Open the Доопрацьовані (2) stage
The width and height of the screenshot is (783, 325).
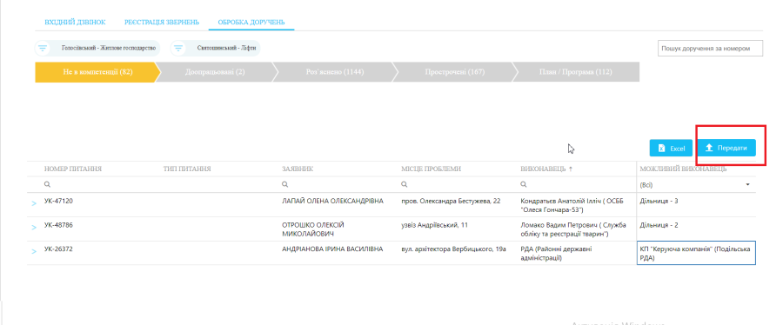tap(215, 72)
